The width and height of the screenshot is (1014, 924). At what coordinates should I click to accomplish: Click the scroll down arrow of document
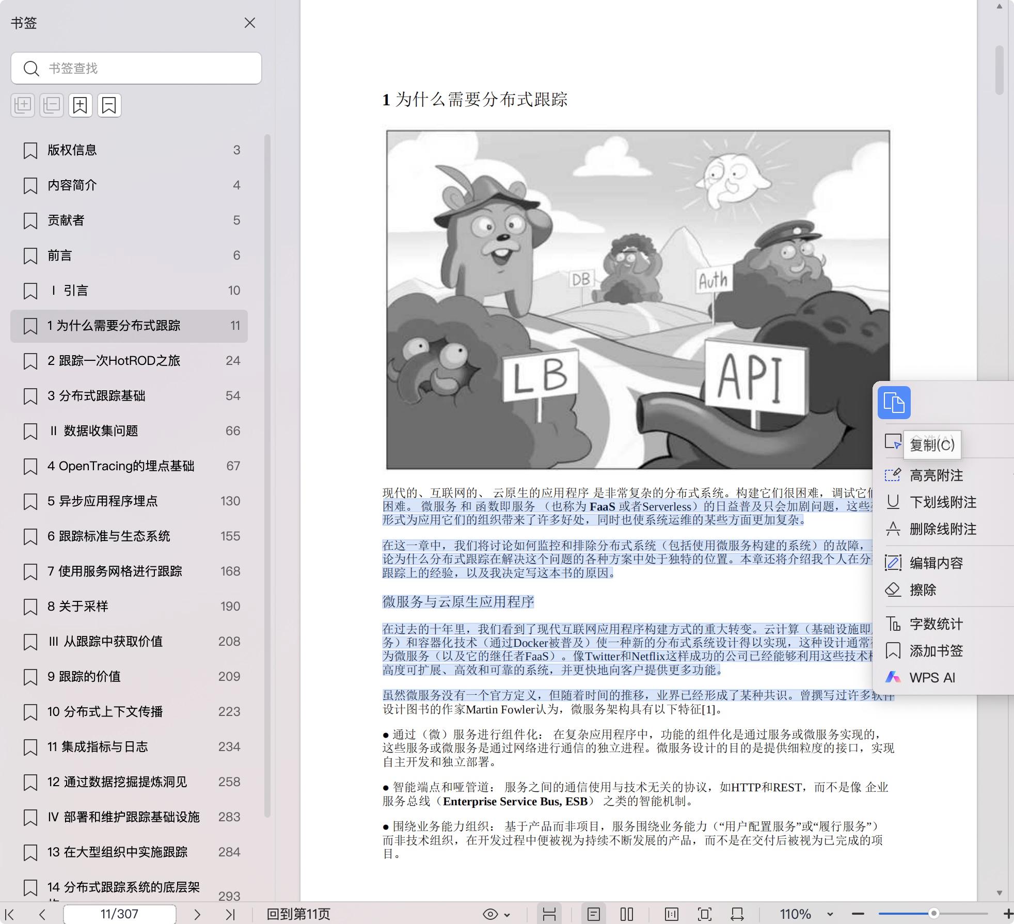tap(1000, 893)
